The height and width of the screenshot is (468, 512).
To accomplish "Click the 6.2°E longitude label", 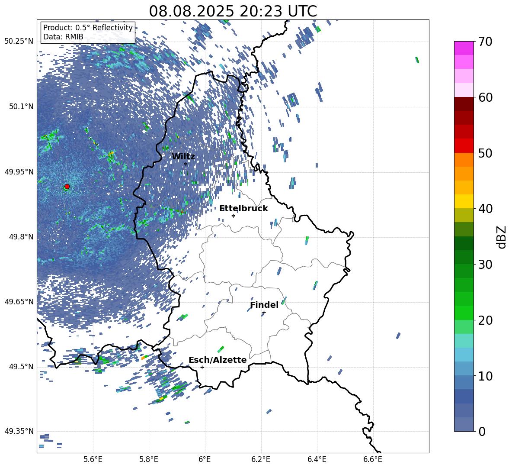I will (x=261, y=459).
